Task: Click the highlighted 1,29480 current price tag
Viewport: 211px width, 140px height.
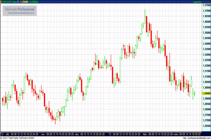Action: pyautogui.click(x=205, y=93)
